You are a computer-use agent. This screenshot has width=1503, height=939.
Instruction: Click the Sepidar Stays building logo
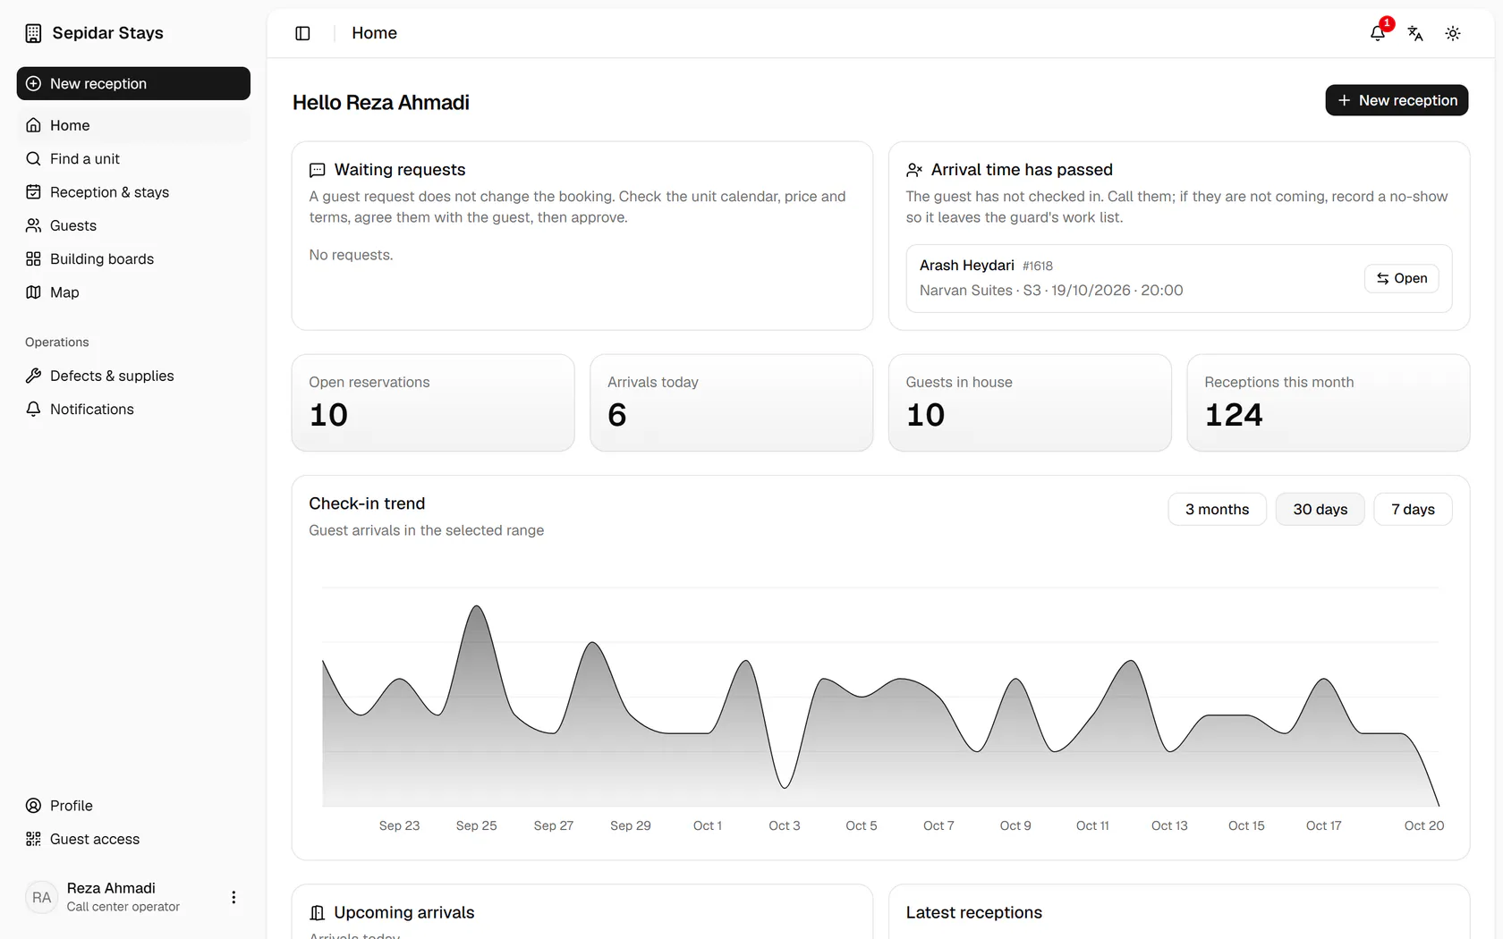tap(33, 33)
